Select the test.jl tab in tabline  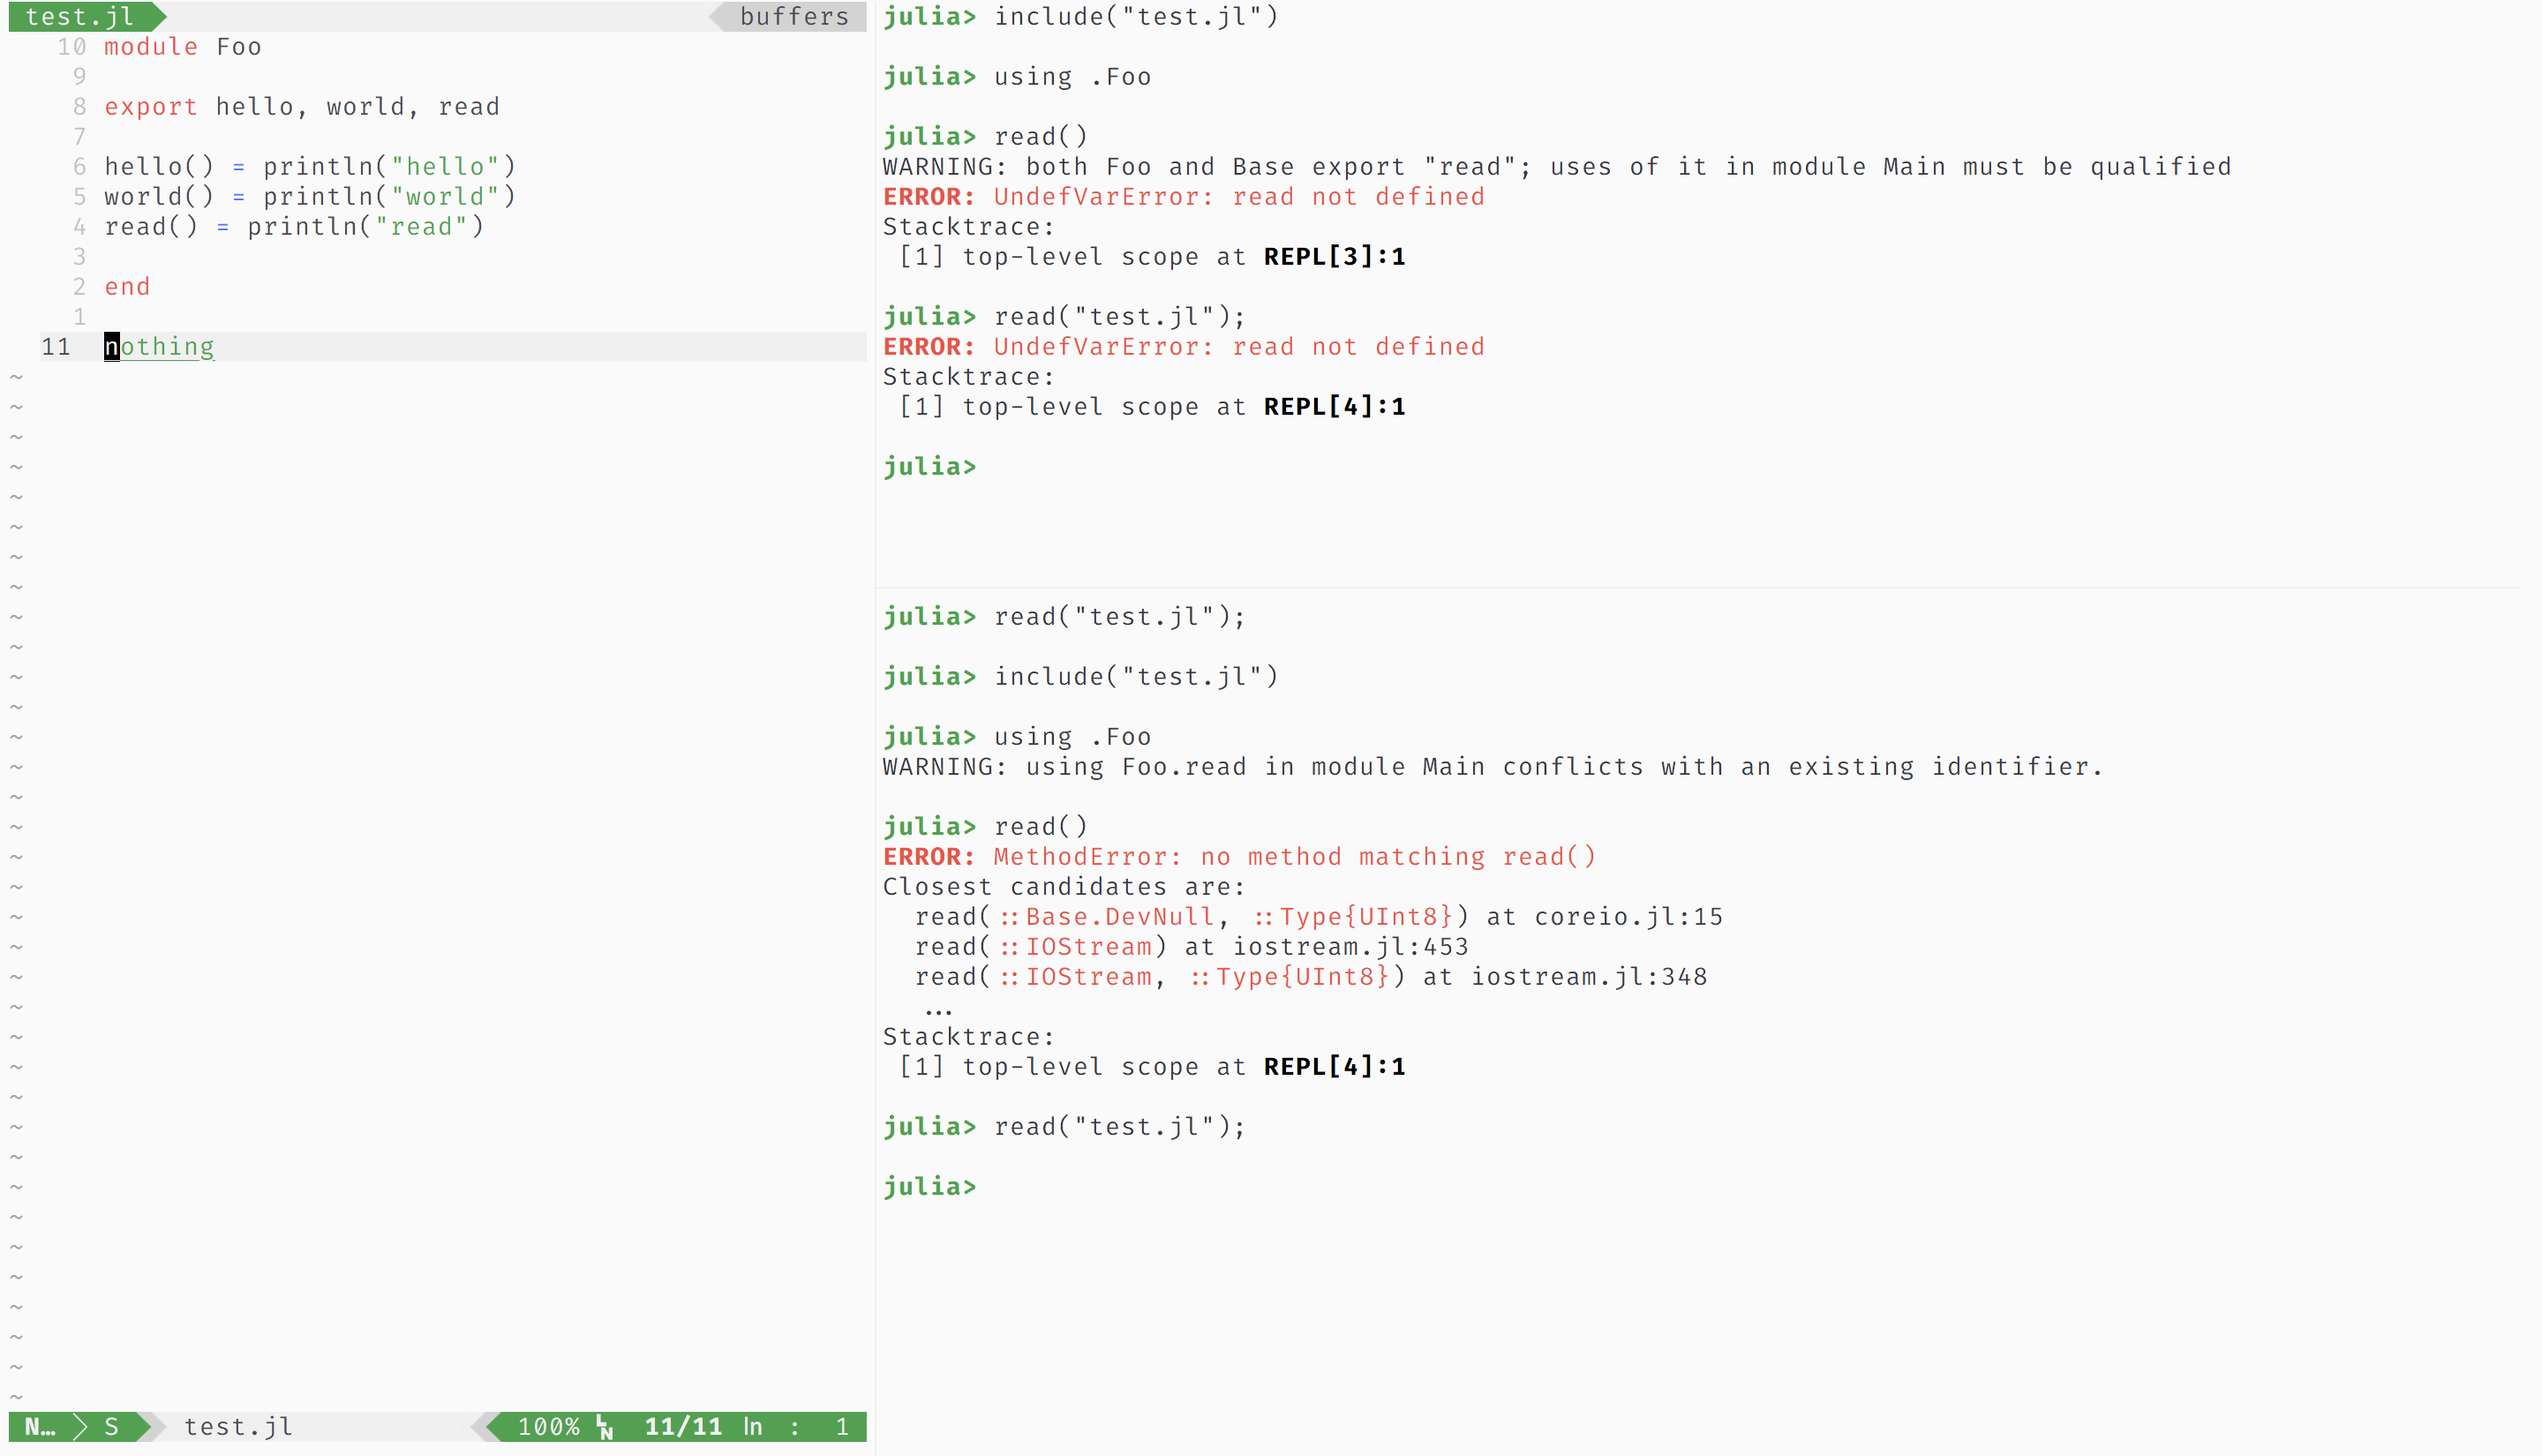[80, 16]
